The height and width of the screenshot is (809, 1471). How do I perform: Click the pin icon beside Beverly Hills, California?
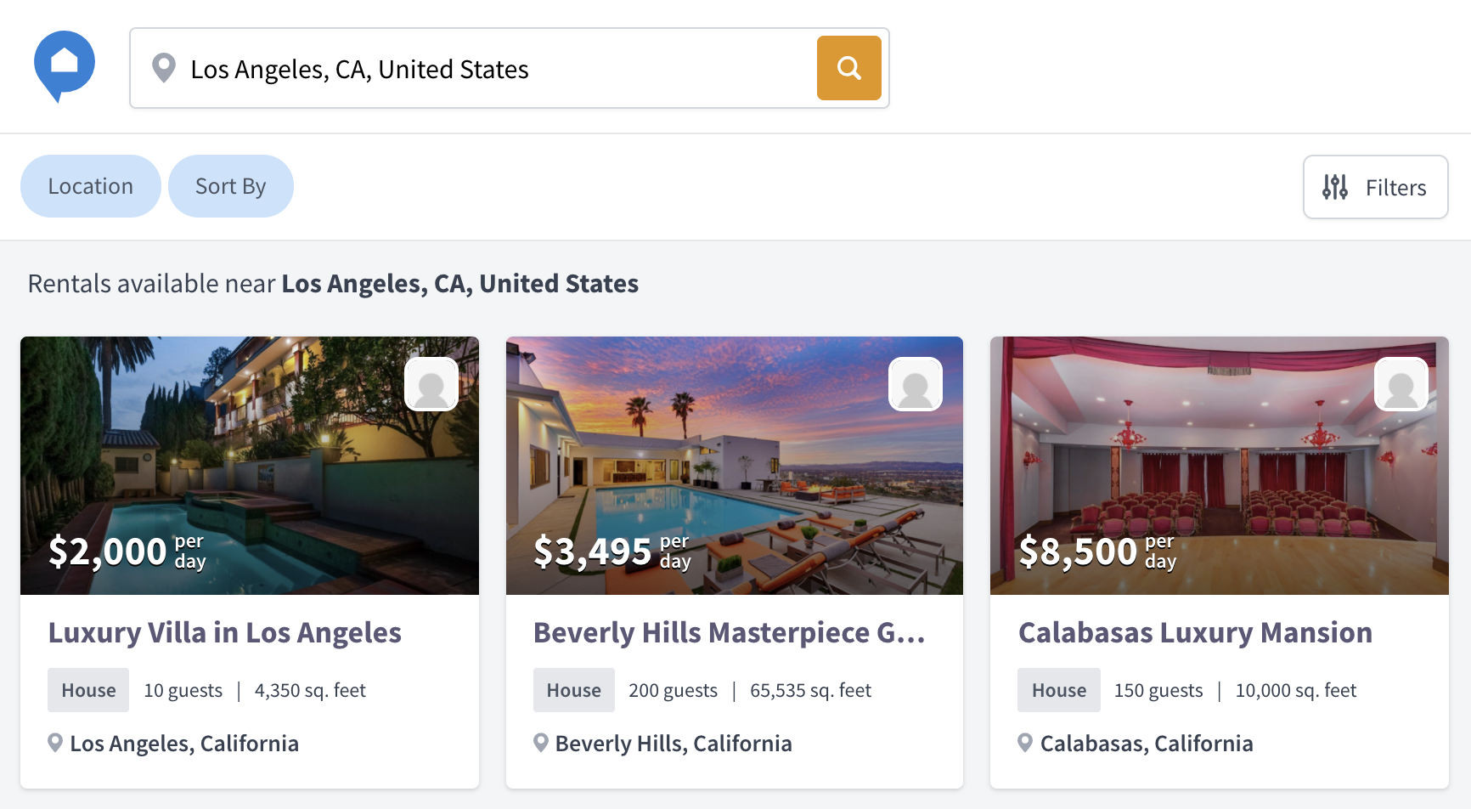coord(540,744)
